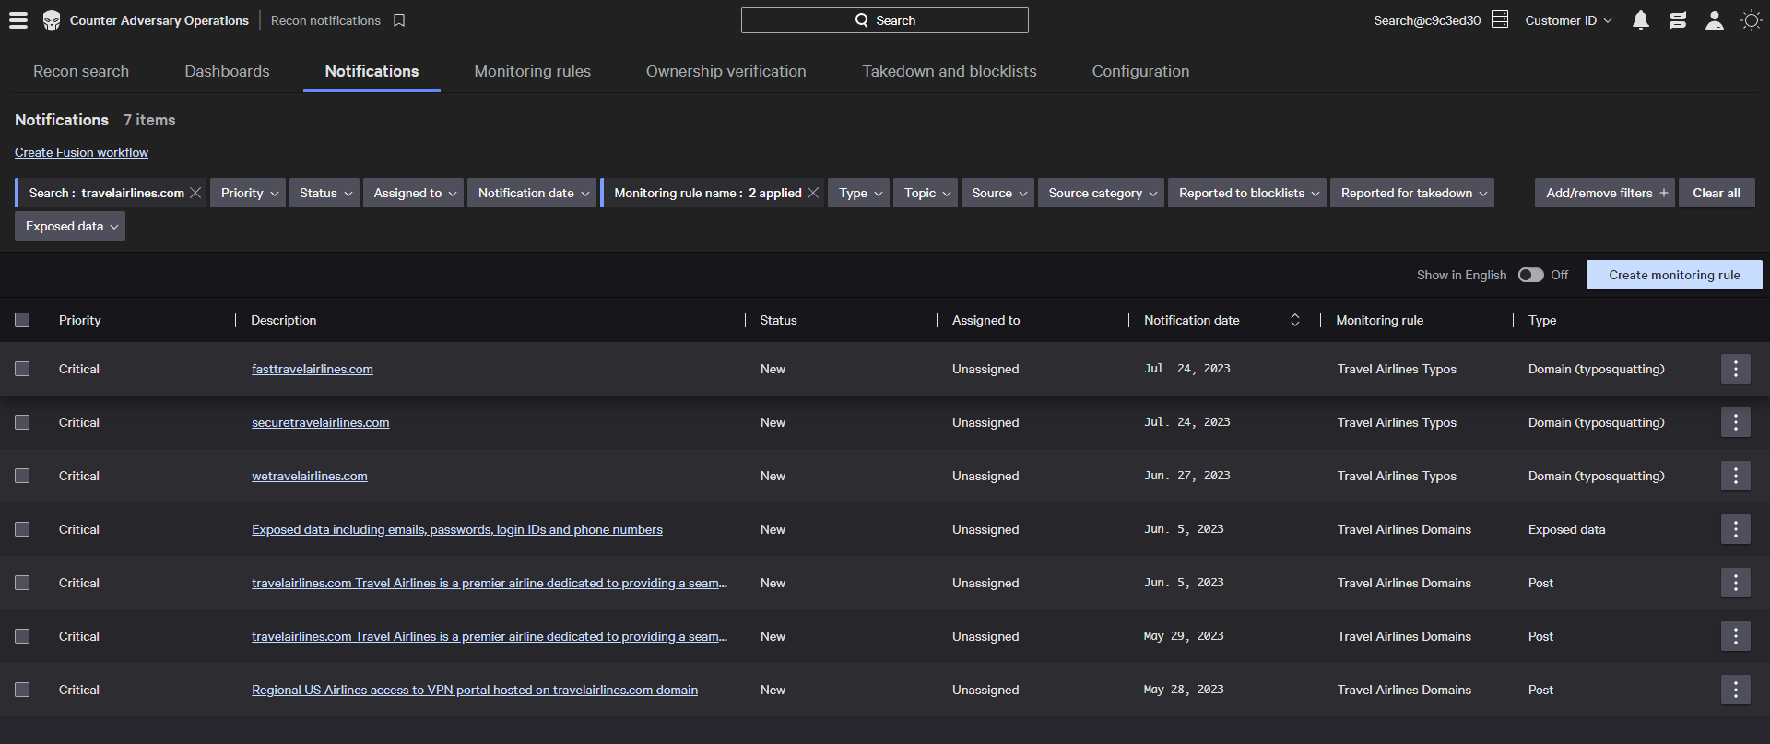Open the Ownership verification tab
The image size is (1770, 744).
pos(726,71)
